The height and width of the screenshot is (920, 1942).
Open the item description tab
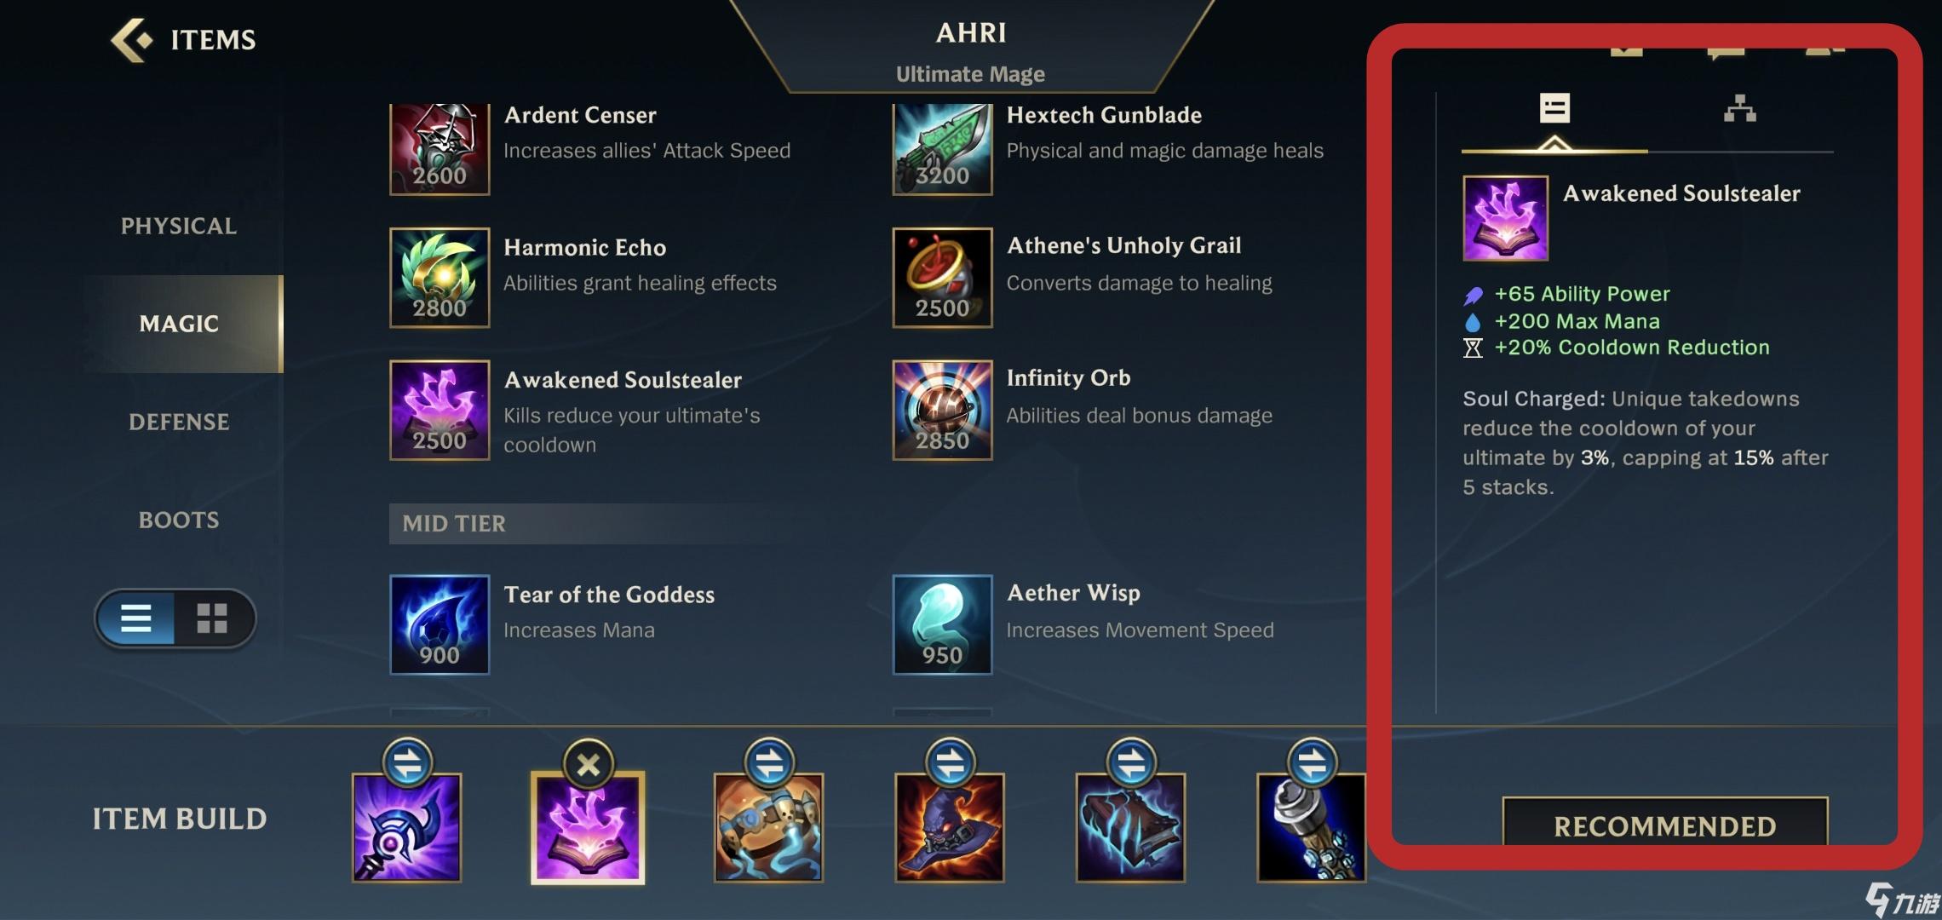pyautogui.click(x=1554, y=108)
